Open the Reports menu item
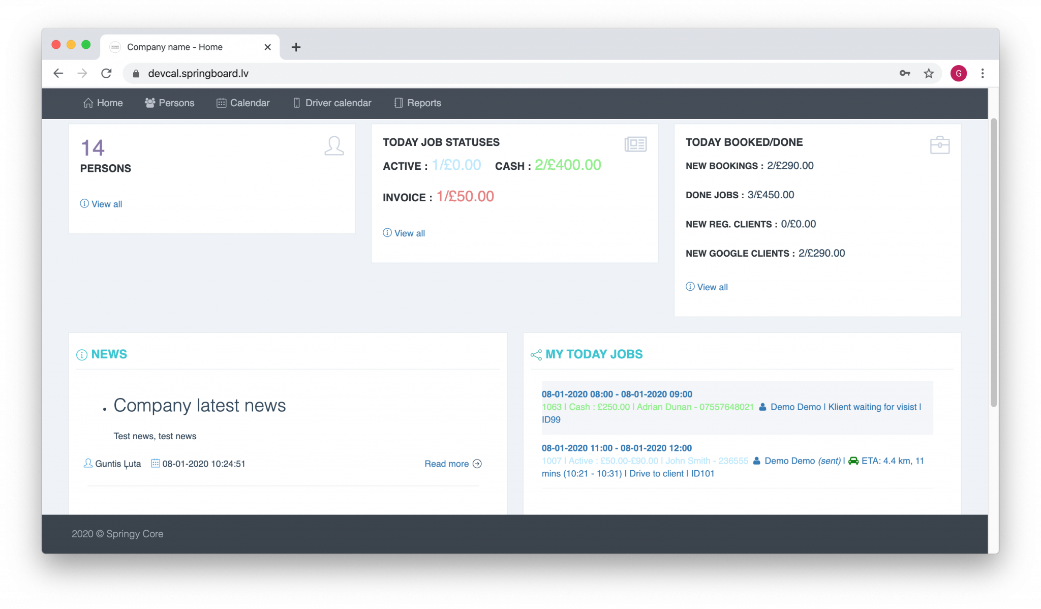 coord(418,103)
